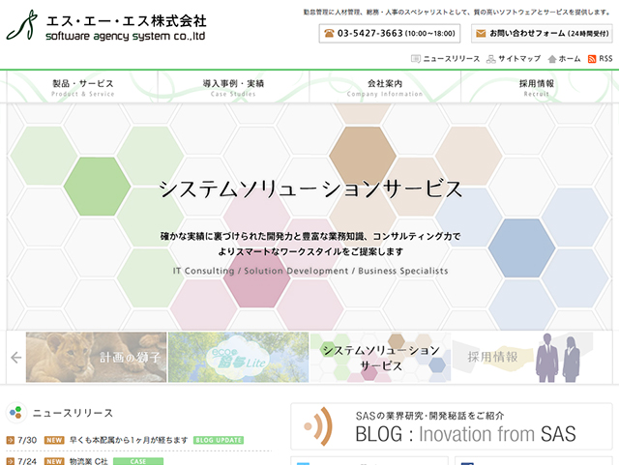Select the 採用情報 Recruit menu item
The image size is (619, 465).
click(537, 87)
